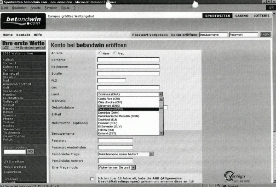This screenshot has width=276, height=187.
Task: Click the Ort input field
Action: click(128, 88)
